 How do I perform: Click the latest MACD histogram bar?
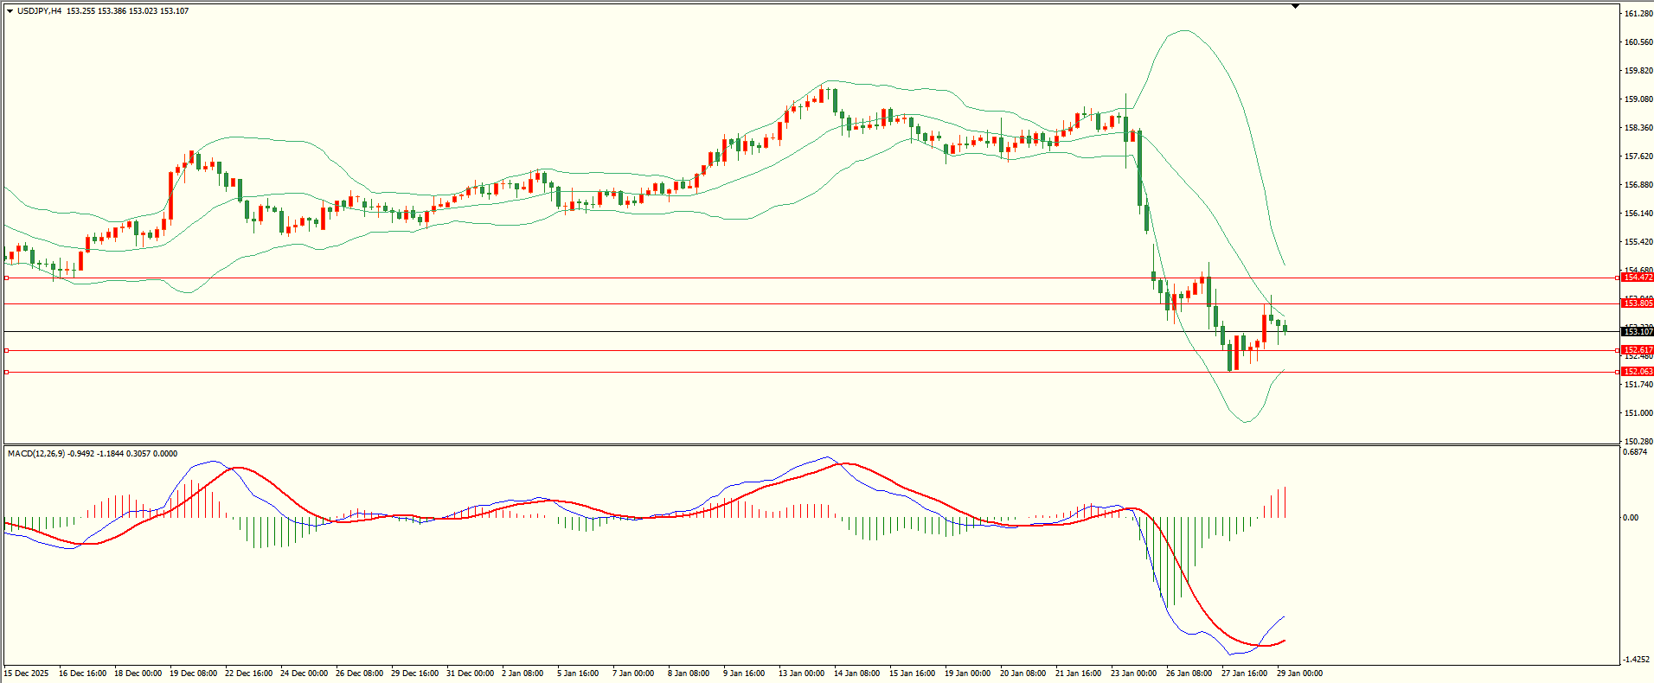pos(1285,502)
